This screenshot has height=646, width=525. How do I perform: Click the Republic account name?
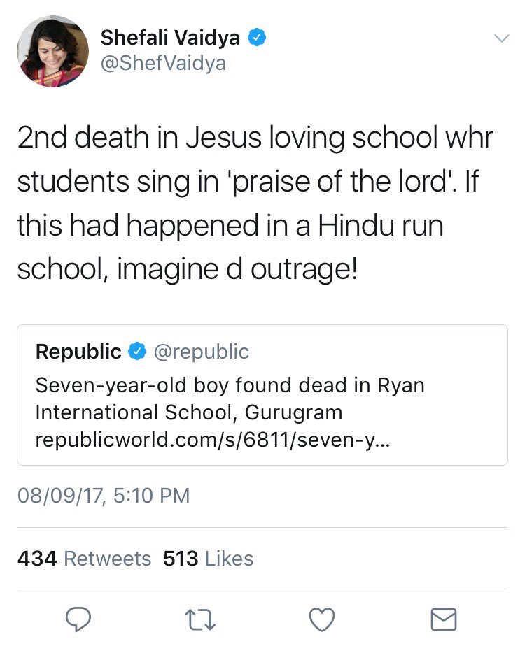(x=78, y=352)
